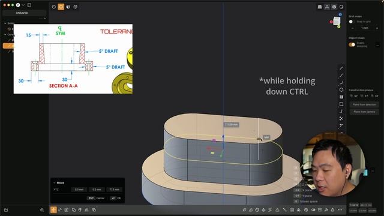The width and height of the screenshot is (384, 216).
Task: Click Cancel in the Move dialog
Action: click(x=96, y=198)
